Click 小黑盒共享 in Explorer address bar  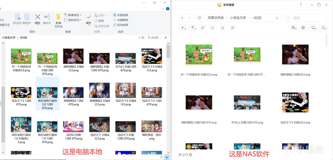tap(9, 38)
